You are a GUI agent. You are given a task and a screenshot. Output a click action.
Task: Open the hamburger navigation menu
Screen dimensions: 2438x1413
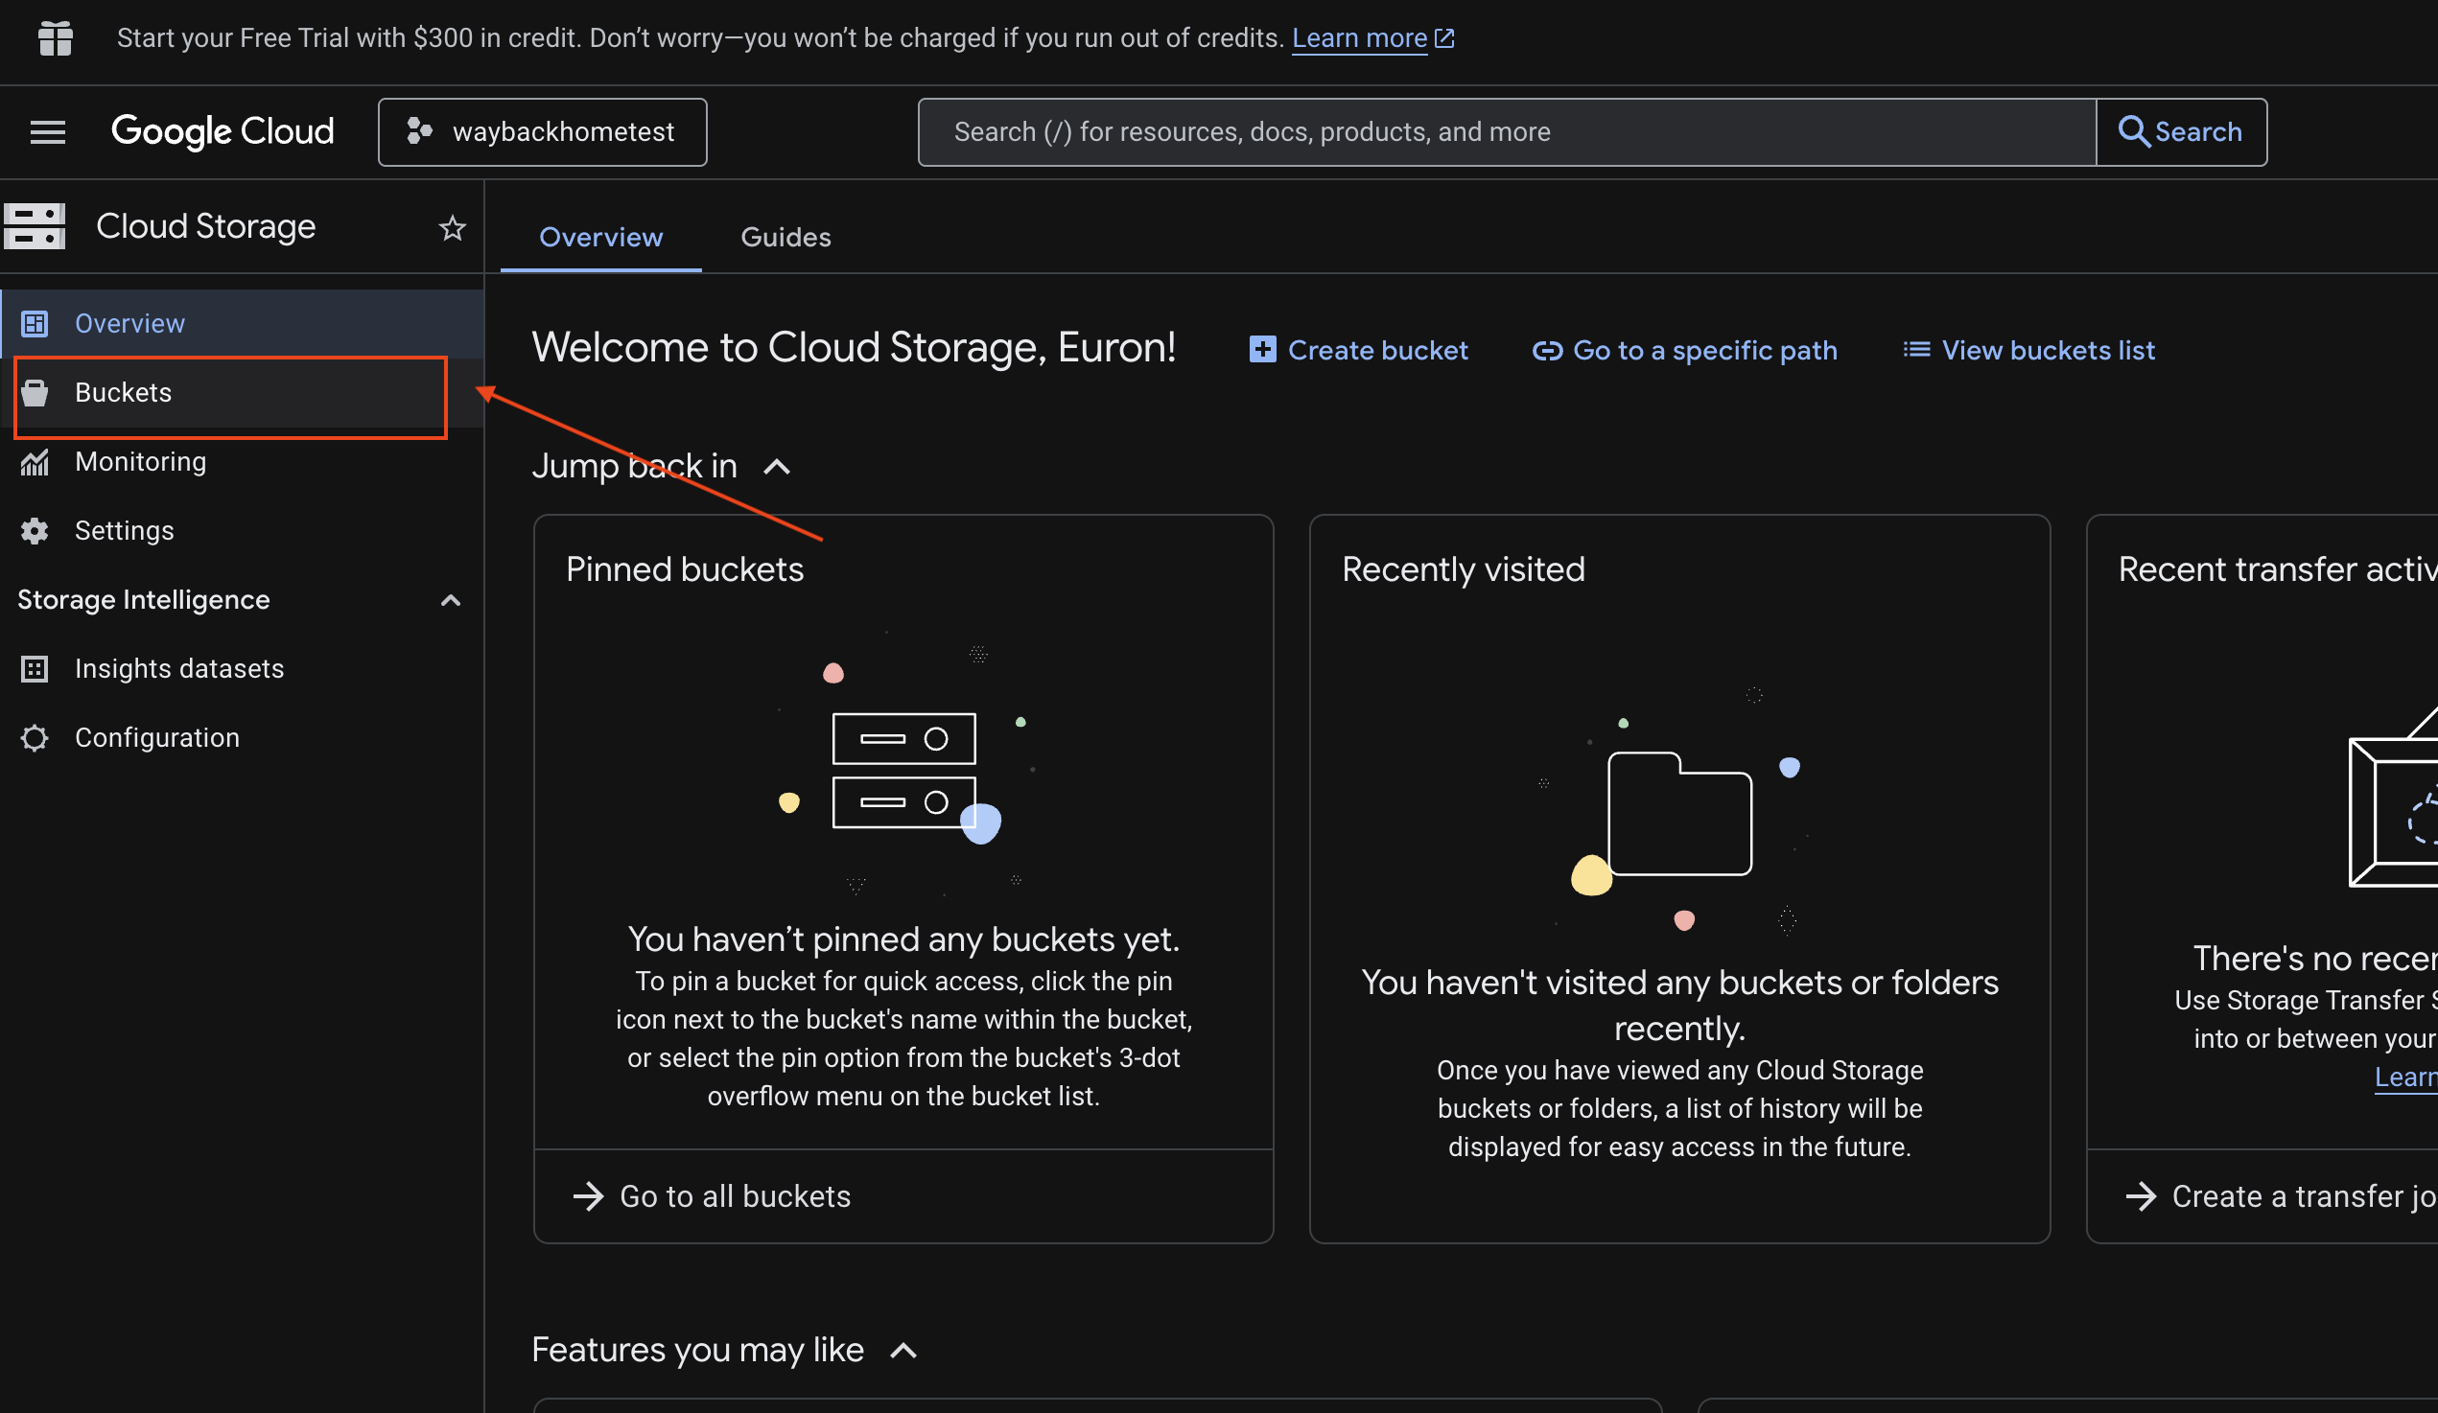[47, 131]
